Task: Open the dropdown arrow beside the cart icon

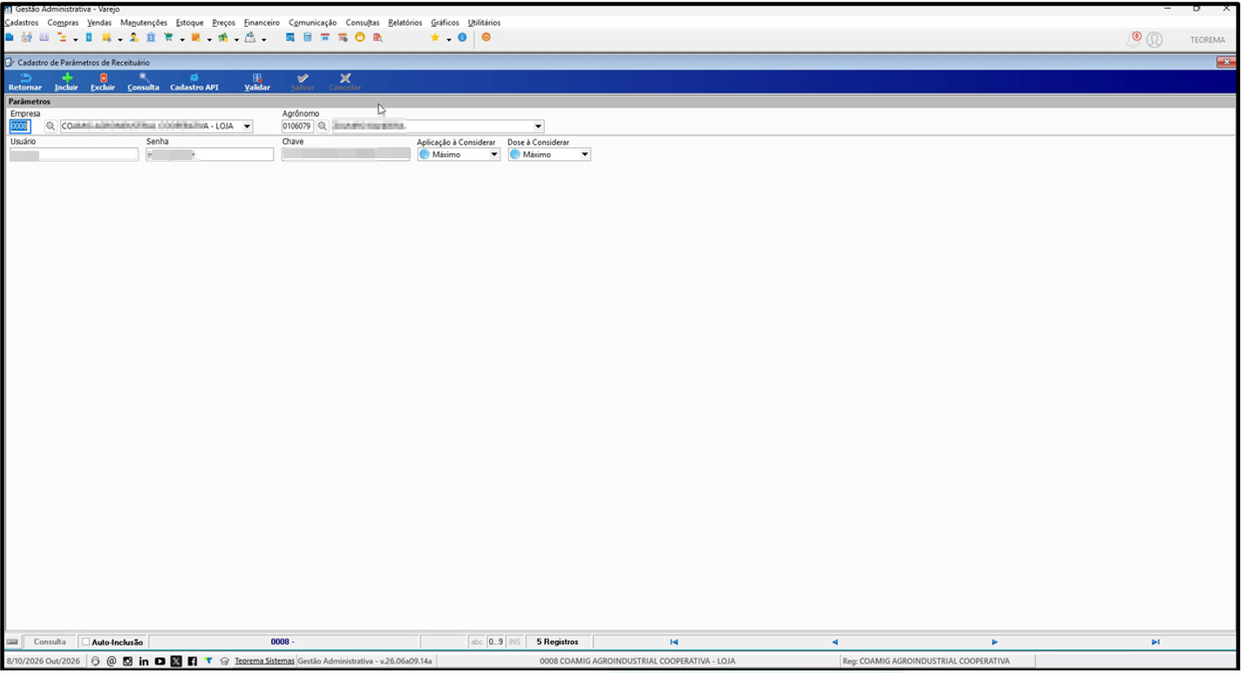Action: click(183, 39)
